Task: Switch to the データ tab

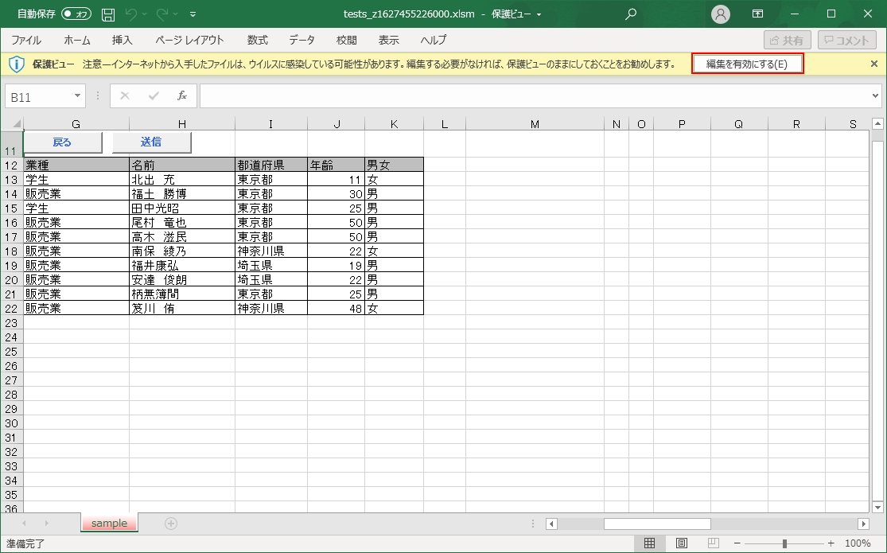Action: [302, 41]
